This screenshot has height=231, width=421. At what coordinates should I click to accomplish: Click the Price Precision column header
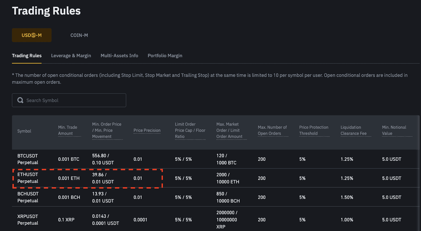147,130
